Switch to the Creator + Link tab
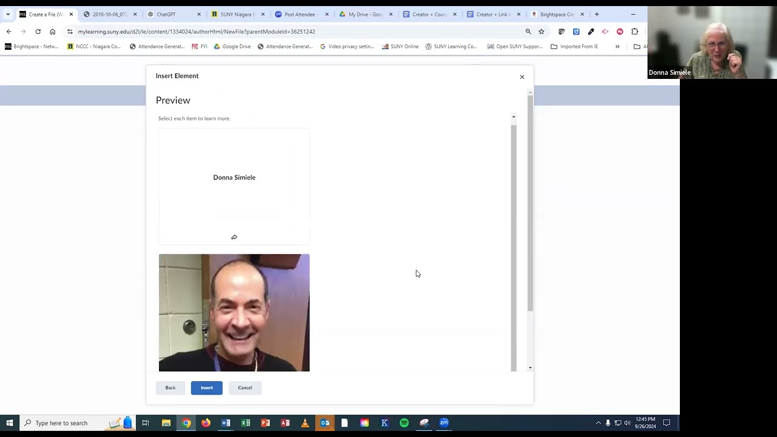777x437 pixels. coord(492,14)
